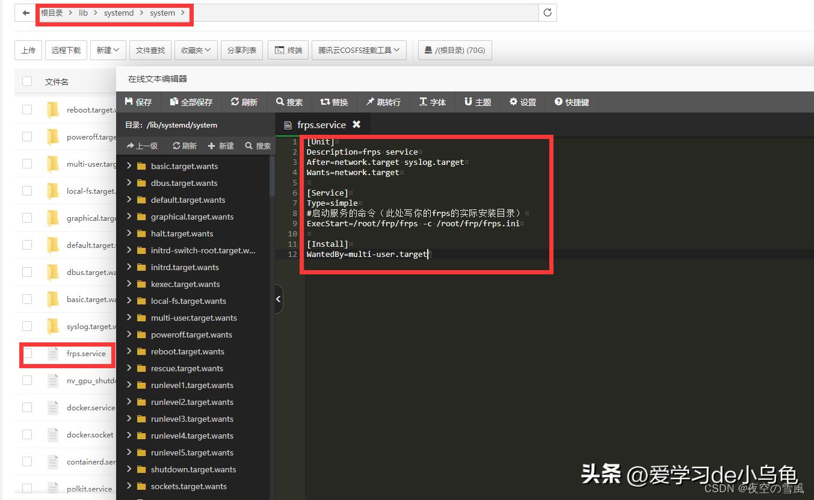Change the editor font
814x500 pixels.
[433, 102]
